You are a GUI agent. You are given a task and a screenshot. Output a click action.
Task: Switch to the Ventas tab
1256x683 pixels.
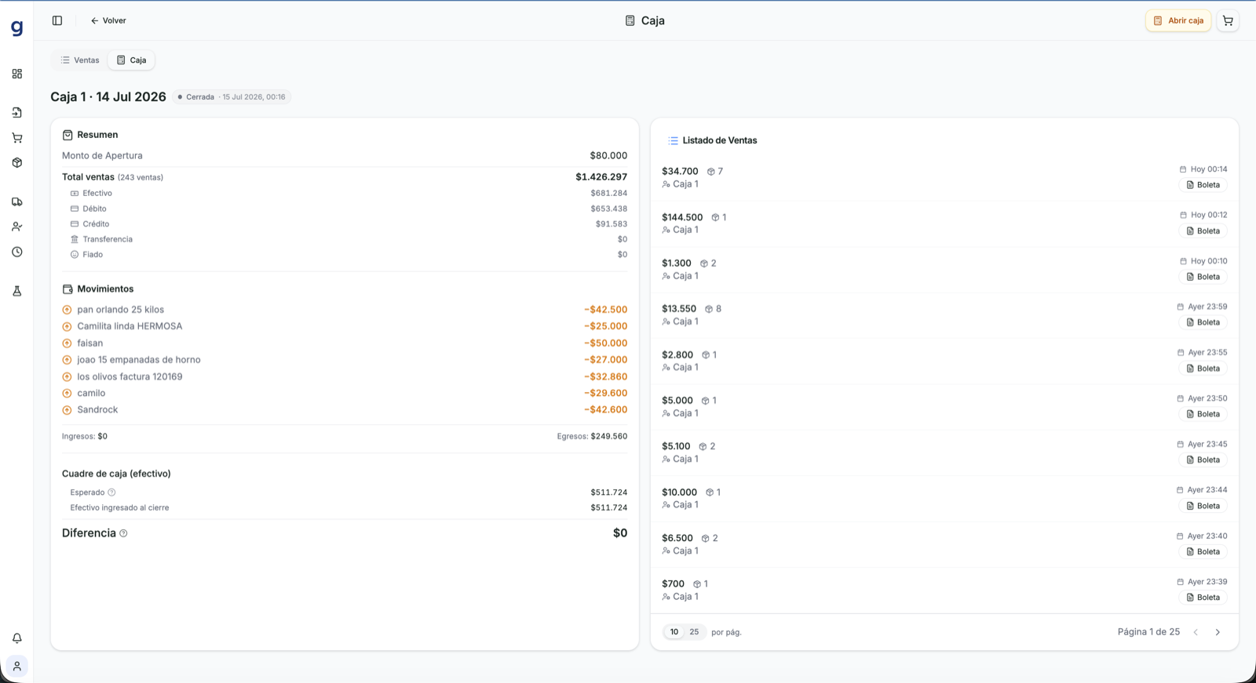(x=80, y=60)
